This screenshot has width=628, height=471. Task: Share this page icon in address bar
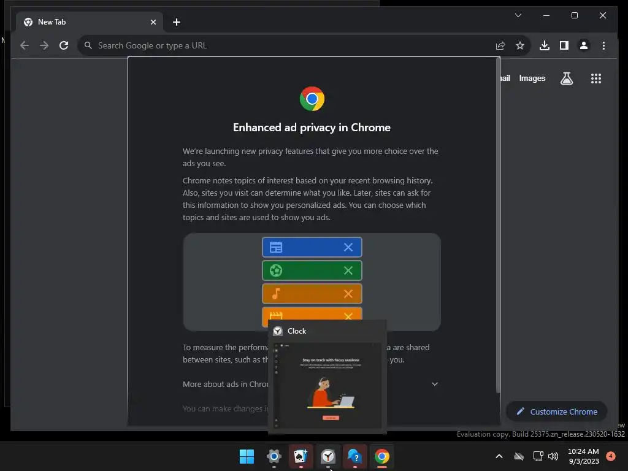point(500,45)
